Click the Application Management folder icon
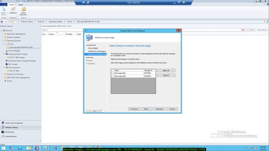Screen dimensions: 269x151 [x=5, y=34]
